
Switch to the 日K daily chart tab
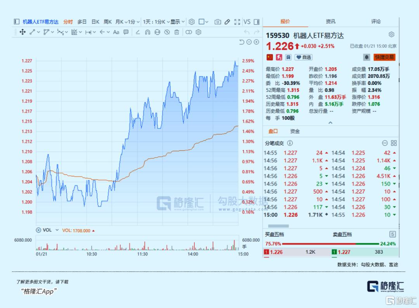95,22
